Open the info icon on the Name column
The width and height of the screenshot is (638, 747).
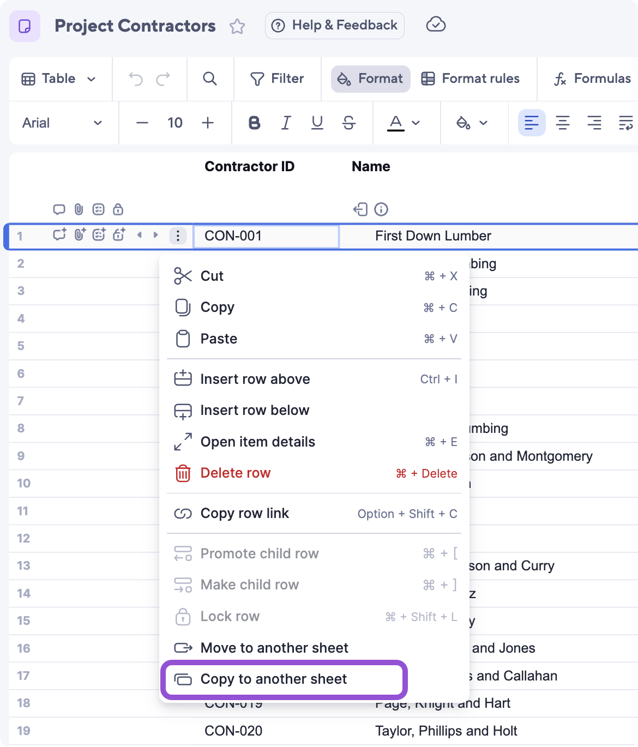[x=381, y=209]
